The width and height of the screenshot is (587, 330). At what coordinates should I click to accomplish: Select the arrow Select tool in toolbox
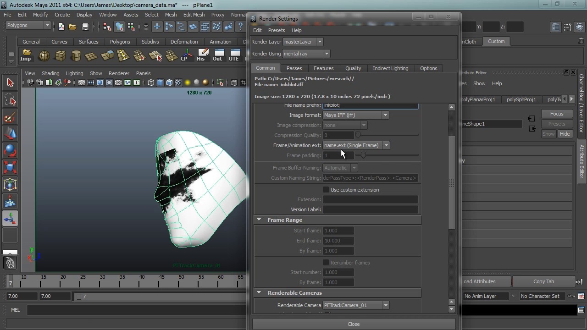pos(10,82)
